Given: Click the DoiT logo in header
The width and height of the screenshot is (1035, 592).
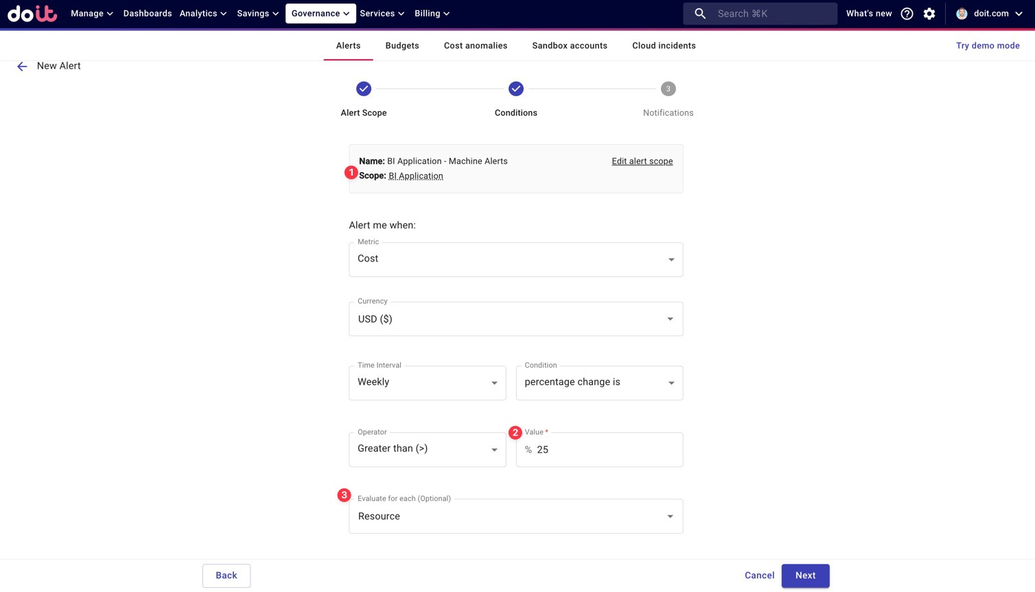Looking at the screenshot, I should pos(32,14).
